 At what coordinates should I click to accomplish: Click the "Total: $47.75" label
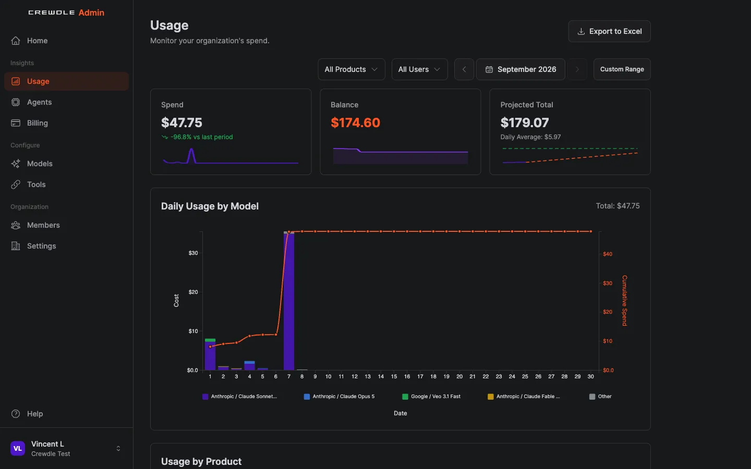coord(618,206)
